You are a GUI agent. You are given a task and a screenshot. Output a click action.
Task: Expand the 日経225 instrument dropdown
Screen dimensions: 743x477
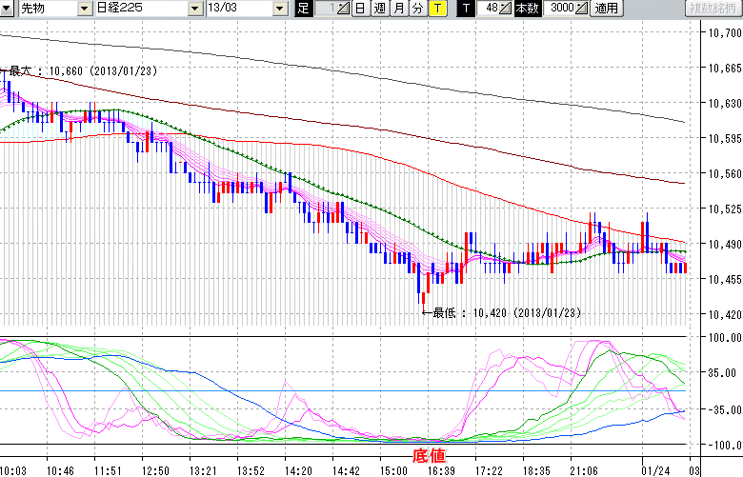pos(196,9)
